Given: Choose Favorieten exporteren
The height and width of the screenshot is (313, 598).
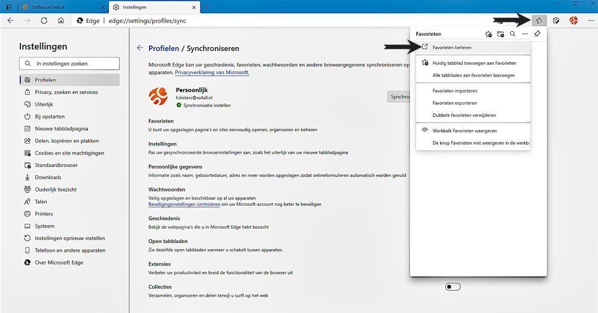Looking at the screenshot, I should pyautogui.click(x=473, y=103).
